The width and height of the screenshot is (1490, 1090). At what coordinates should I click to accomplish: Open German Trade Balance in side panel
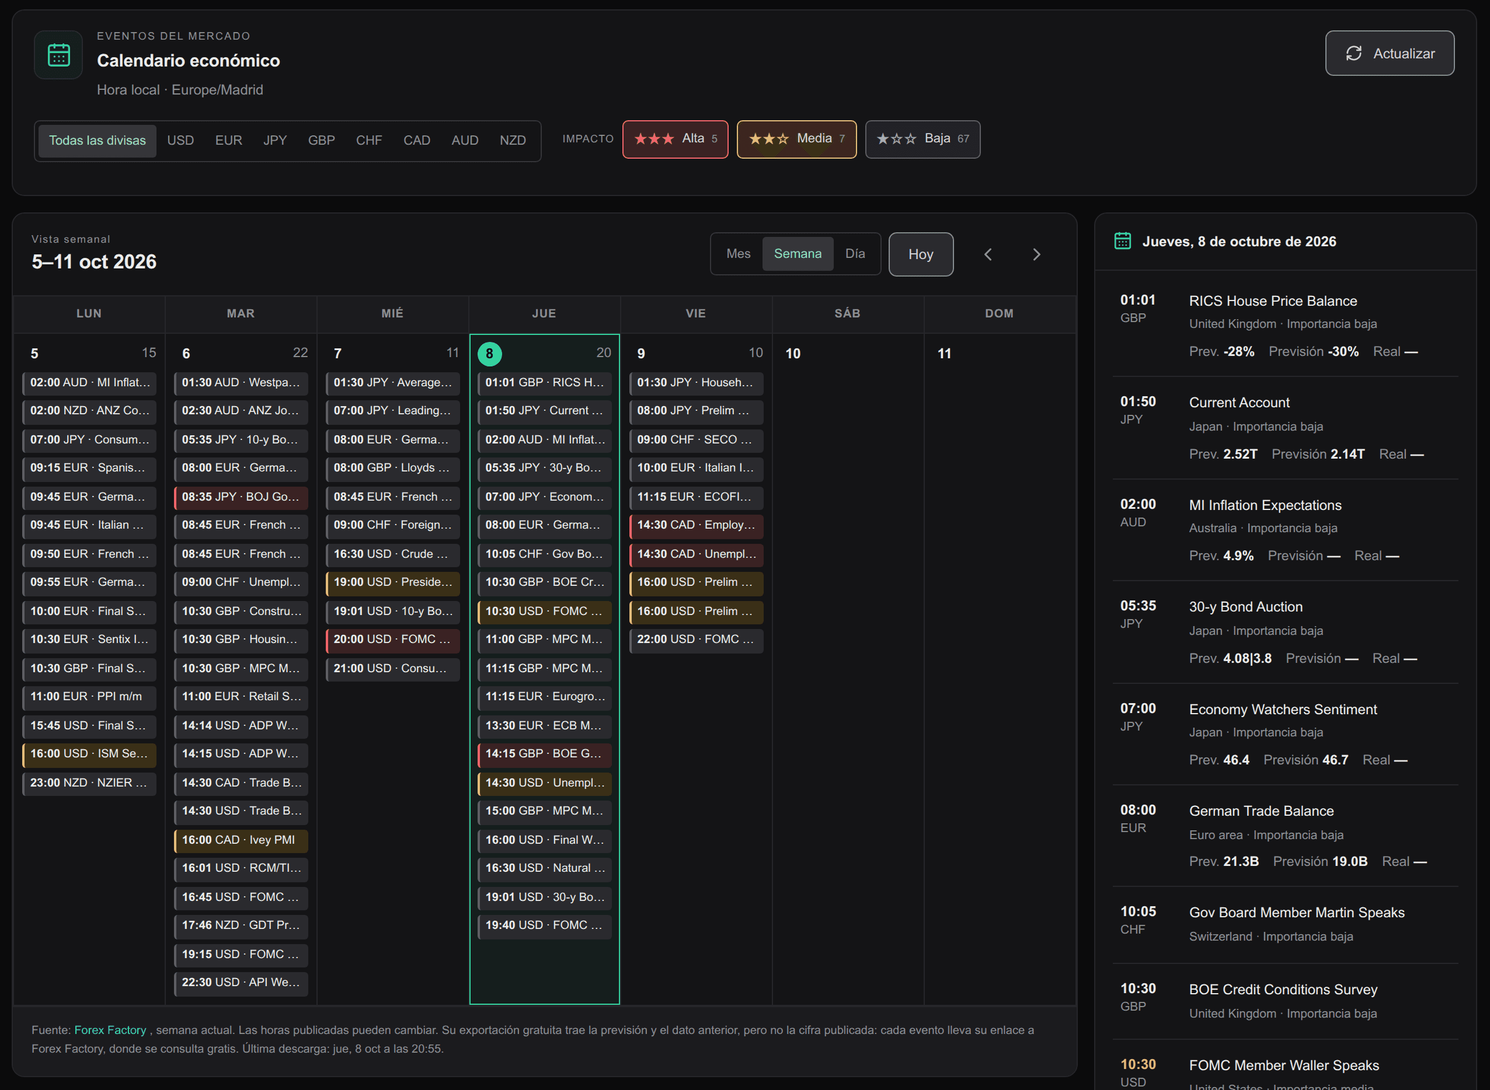click(x=1284, y=836)
